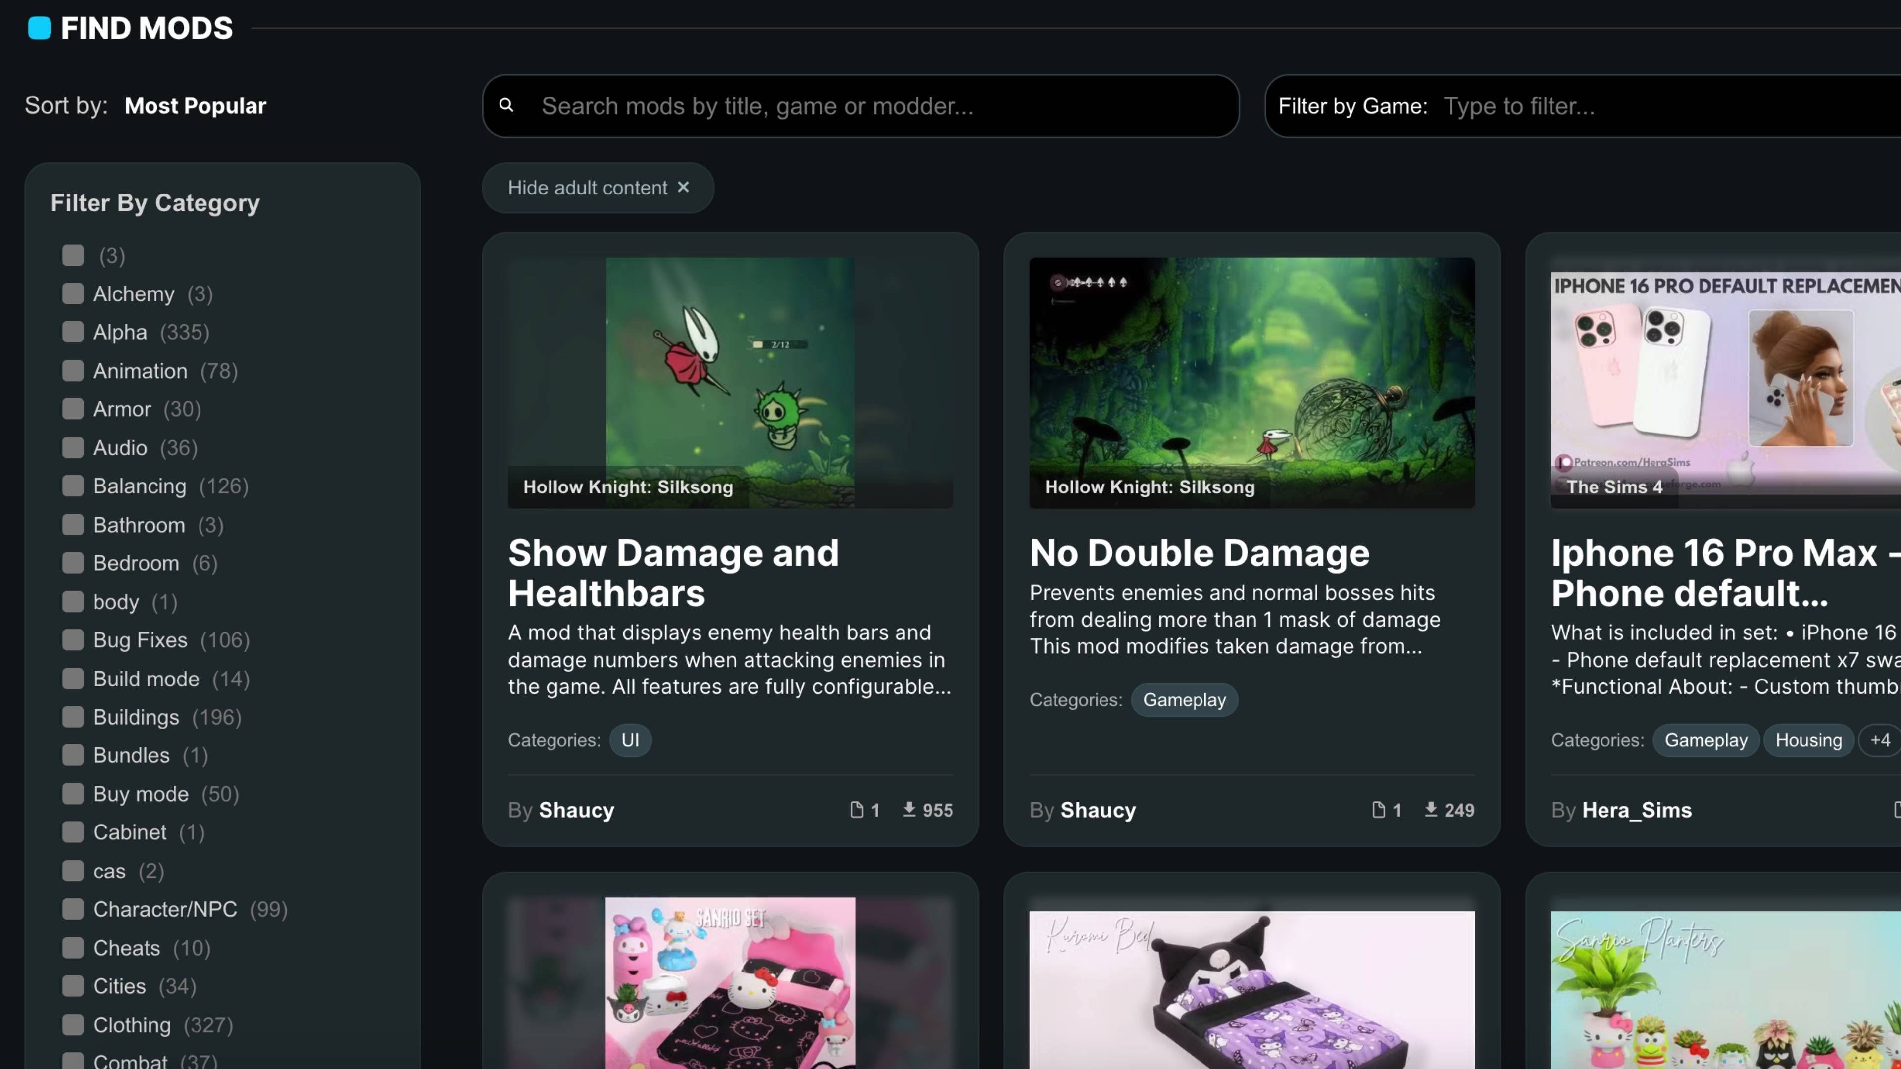Select the Gameplay tag on No Double Damage
This screenshot has height=1069, width=1901.
[1184, 699]
